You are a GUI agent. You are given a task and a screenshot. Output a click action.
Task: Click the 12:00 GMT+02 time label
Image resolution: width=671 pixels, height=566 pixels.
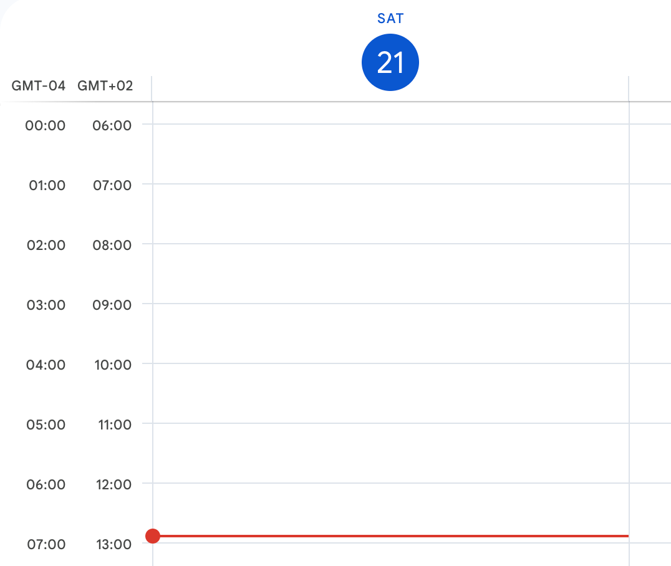114,484
